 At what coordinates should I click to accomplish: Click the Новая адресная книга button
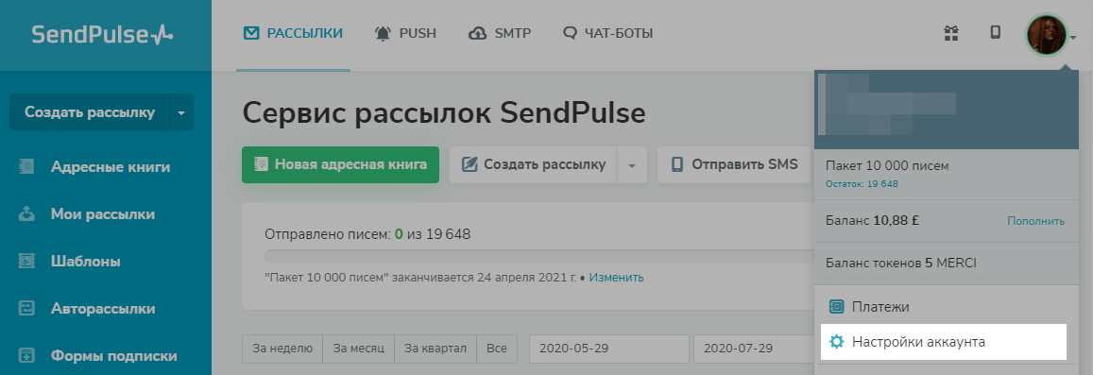point(340,164)
